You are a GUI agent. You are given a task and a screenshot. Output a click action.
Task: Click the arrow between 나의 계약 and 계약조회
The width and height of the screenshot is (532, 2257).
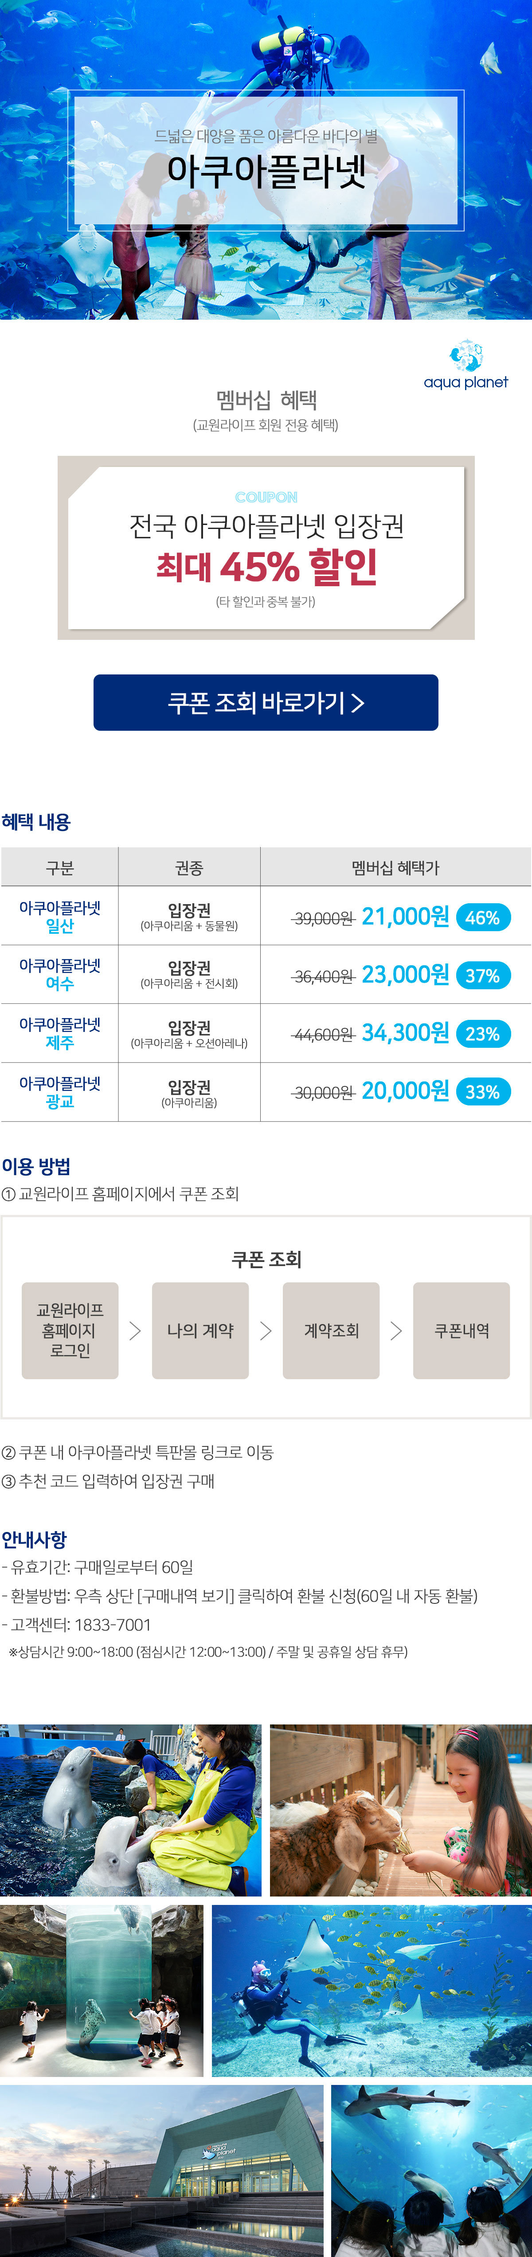pos(266,1331)
